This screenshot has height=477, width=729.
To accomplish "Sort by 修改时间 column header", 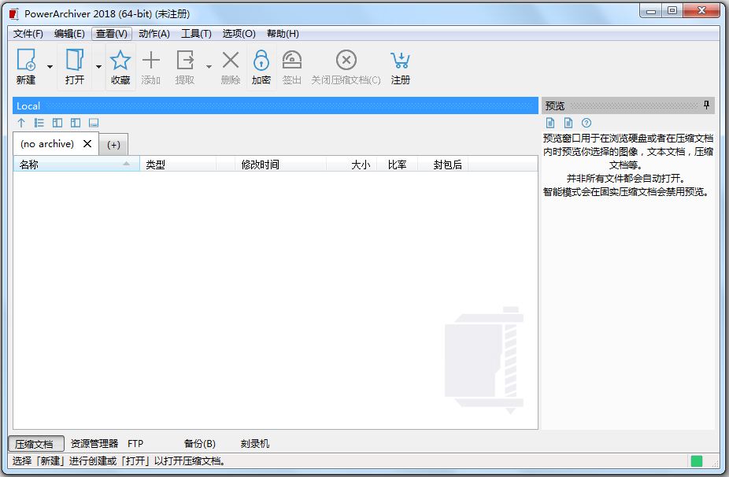I will pyautogui.click(x=280, y=164).
